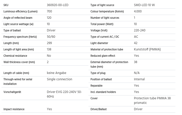Select the Single connection value

pos(59,79)
